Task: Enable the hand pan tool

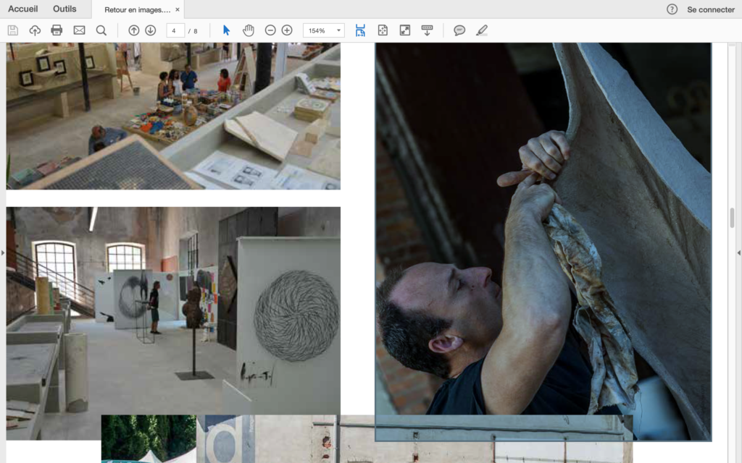Action: [x=249, y=30]
